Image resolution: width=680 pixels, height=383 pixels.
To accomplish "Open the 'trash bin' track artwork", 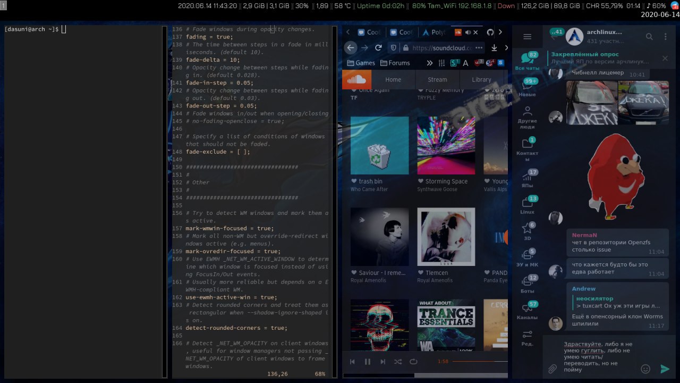I will 380,145.
